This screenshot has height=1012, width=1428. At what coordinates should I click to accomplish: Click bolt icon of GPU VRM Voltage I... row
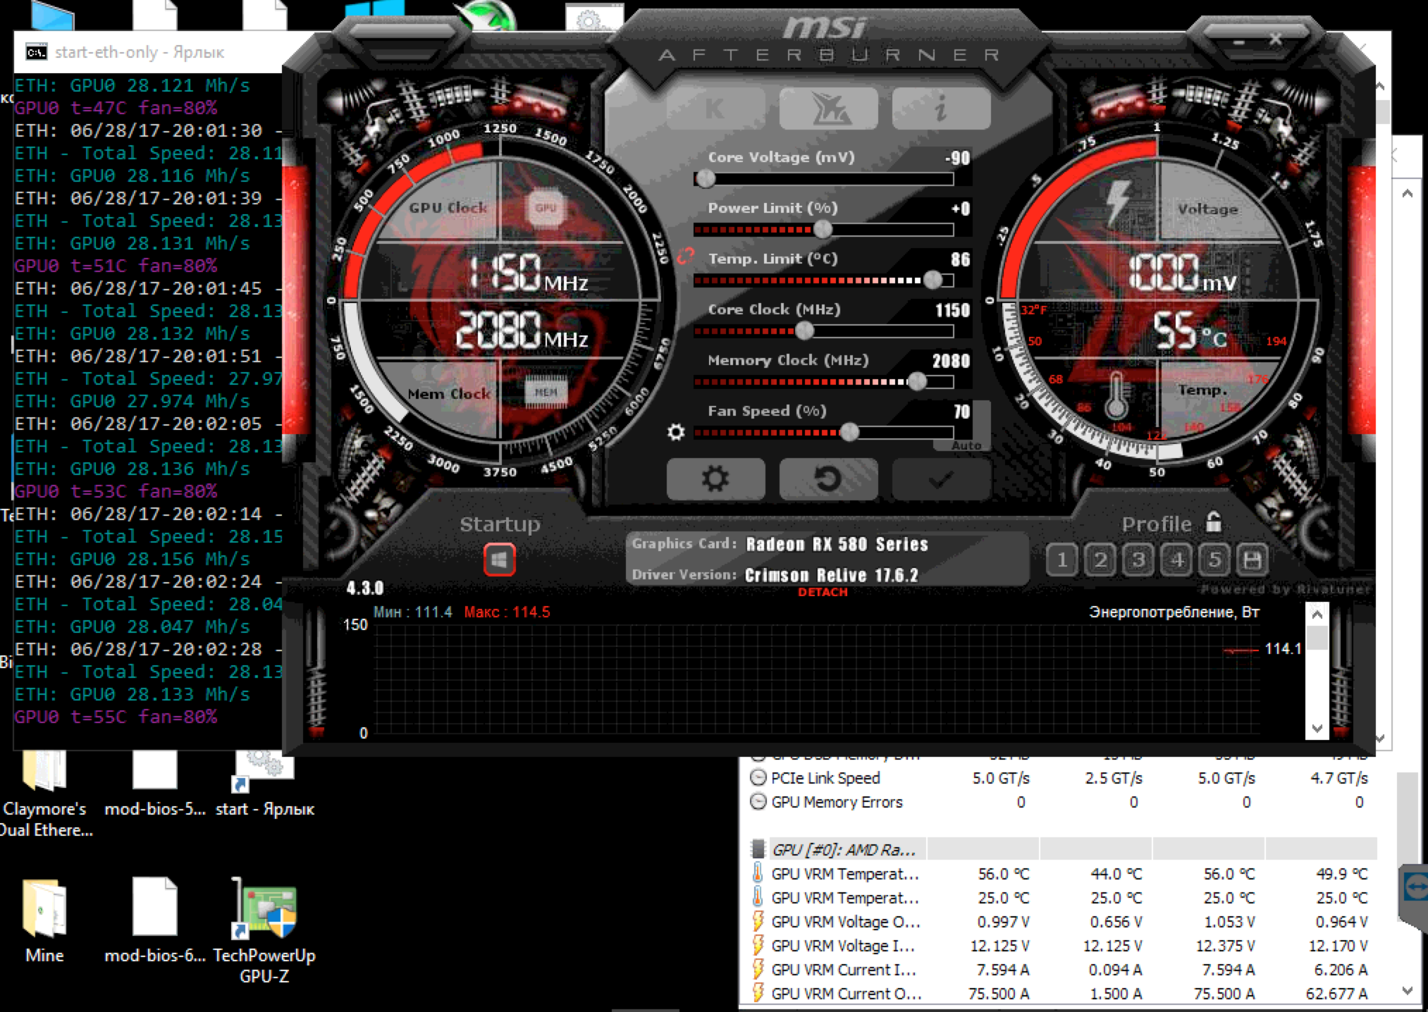coord(758,946)
